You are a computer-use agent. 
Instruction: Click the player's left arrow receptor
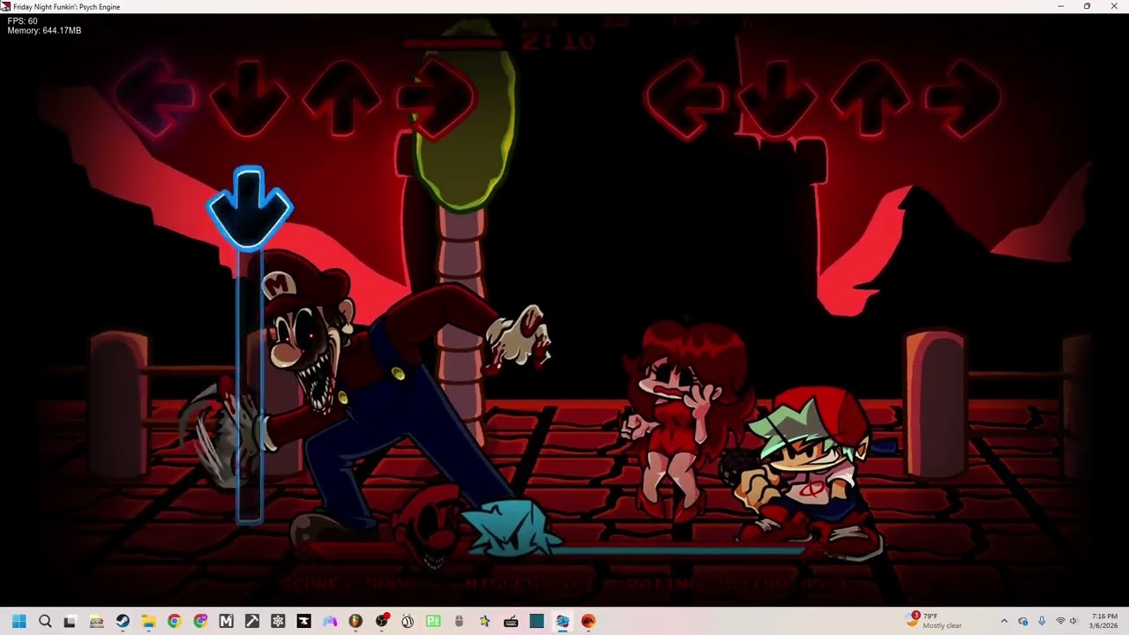pos(686,99)
